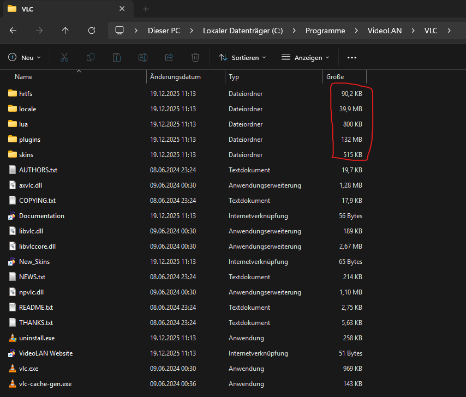Open a new tab with plus button
The height and width of the screenshot is (397, 466).
(x=146, y=9)
